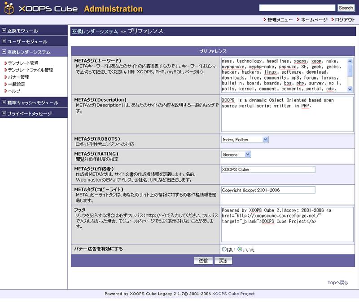Click into the フッタ footer textarea
The height and width of the screenshot is (303, 359).
[x=287, y=225]
